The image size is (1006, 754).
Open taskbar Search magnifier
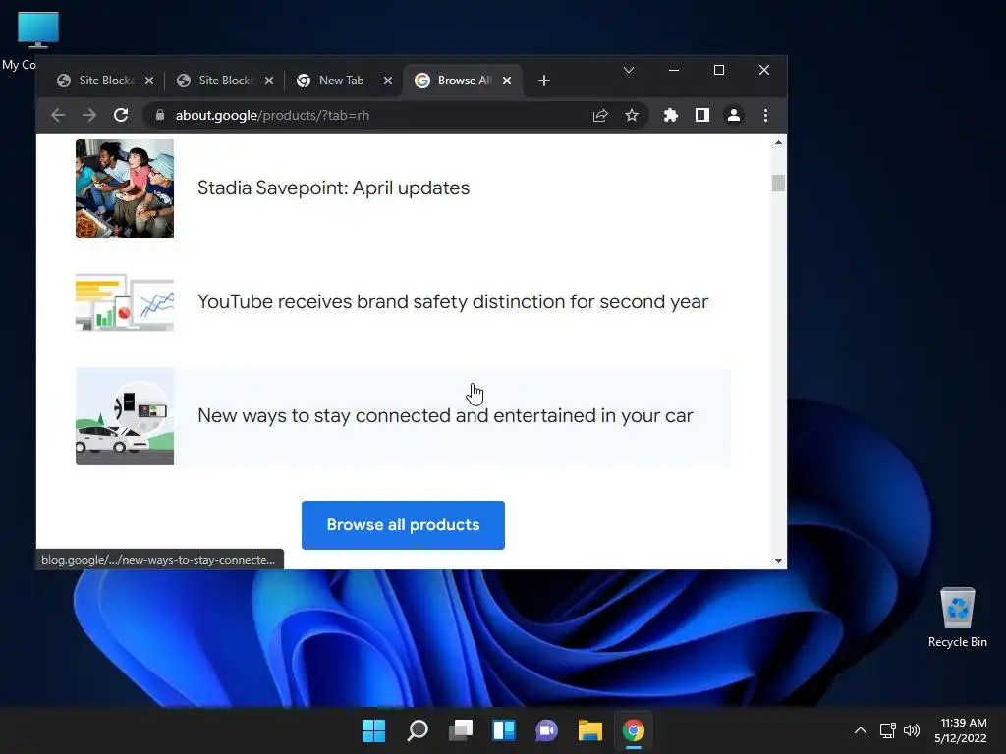point(417,730)
